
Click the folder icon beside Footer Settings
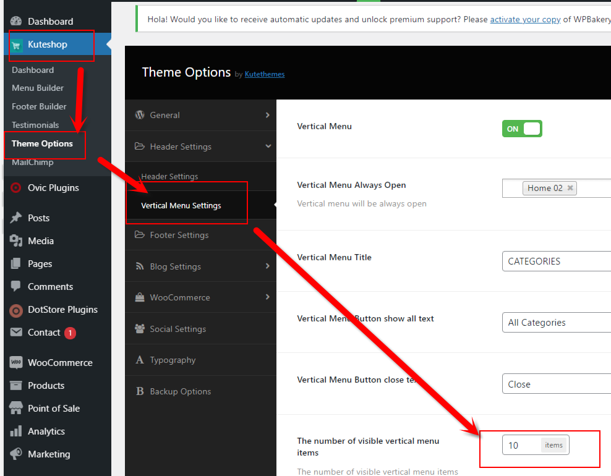(x=140, y=234)
